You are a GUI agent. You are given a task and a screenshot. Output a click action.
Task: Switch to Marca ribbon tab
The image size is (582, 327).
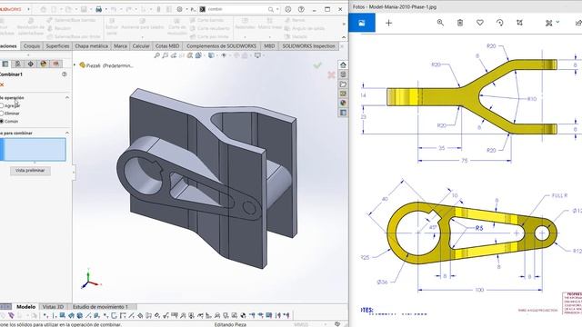click(120, 46)
